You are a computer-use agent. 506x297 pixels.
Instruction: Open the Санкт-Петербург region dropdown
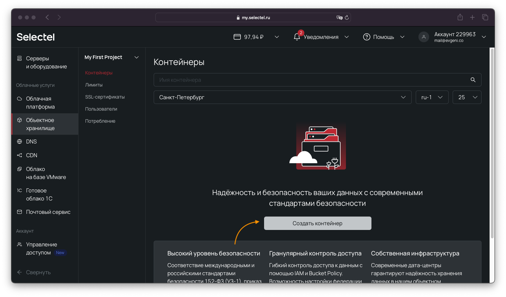coord(283,97)
